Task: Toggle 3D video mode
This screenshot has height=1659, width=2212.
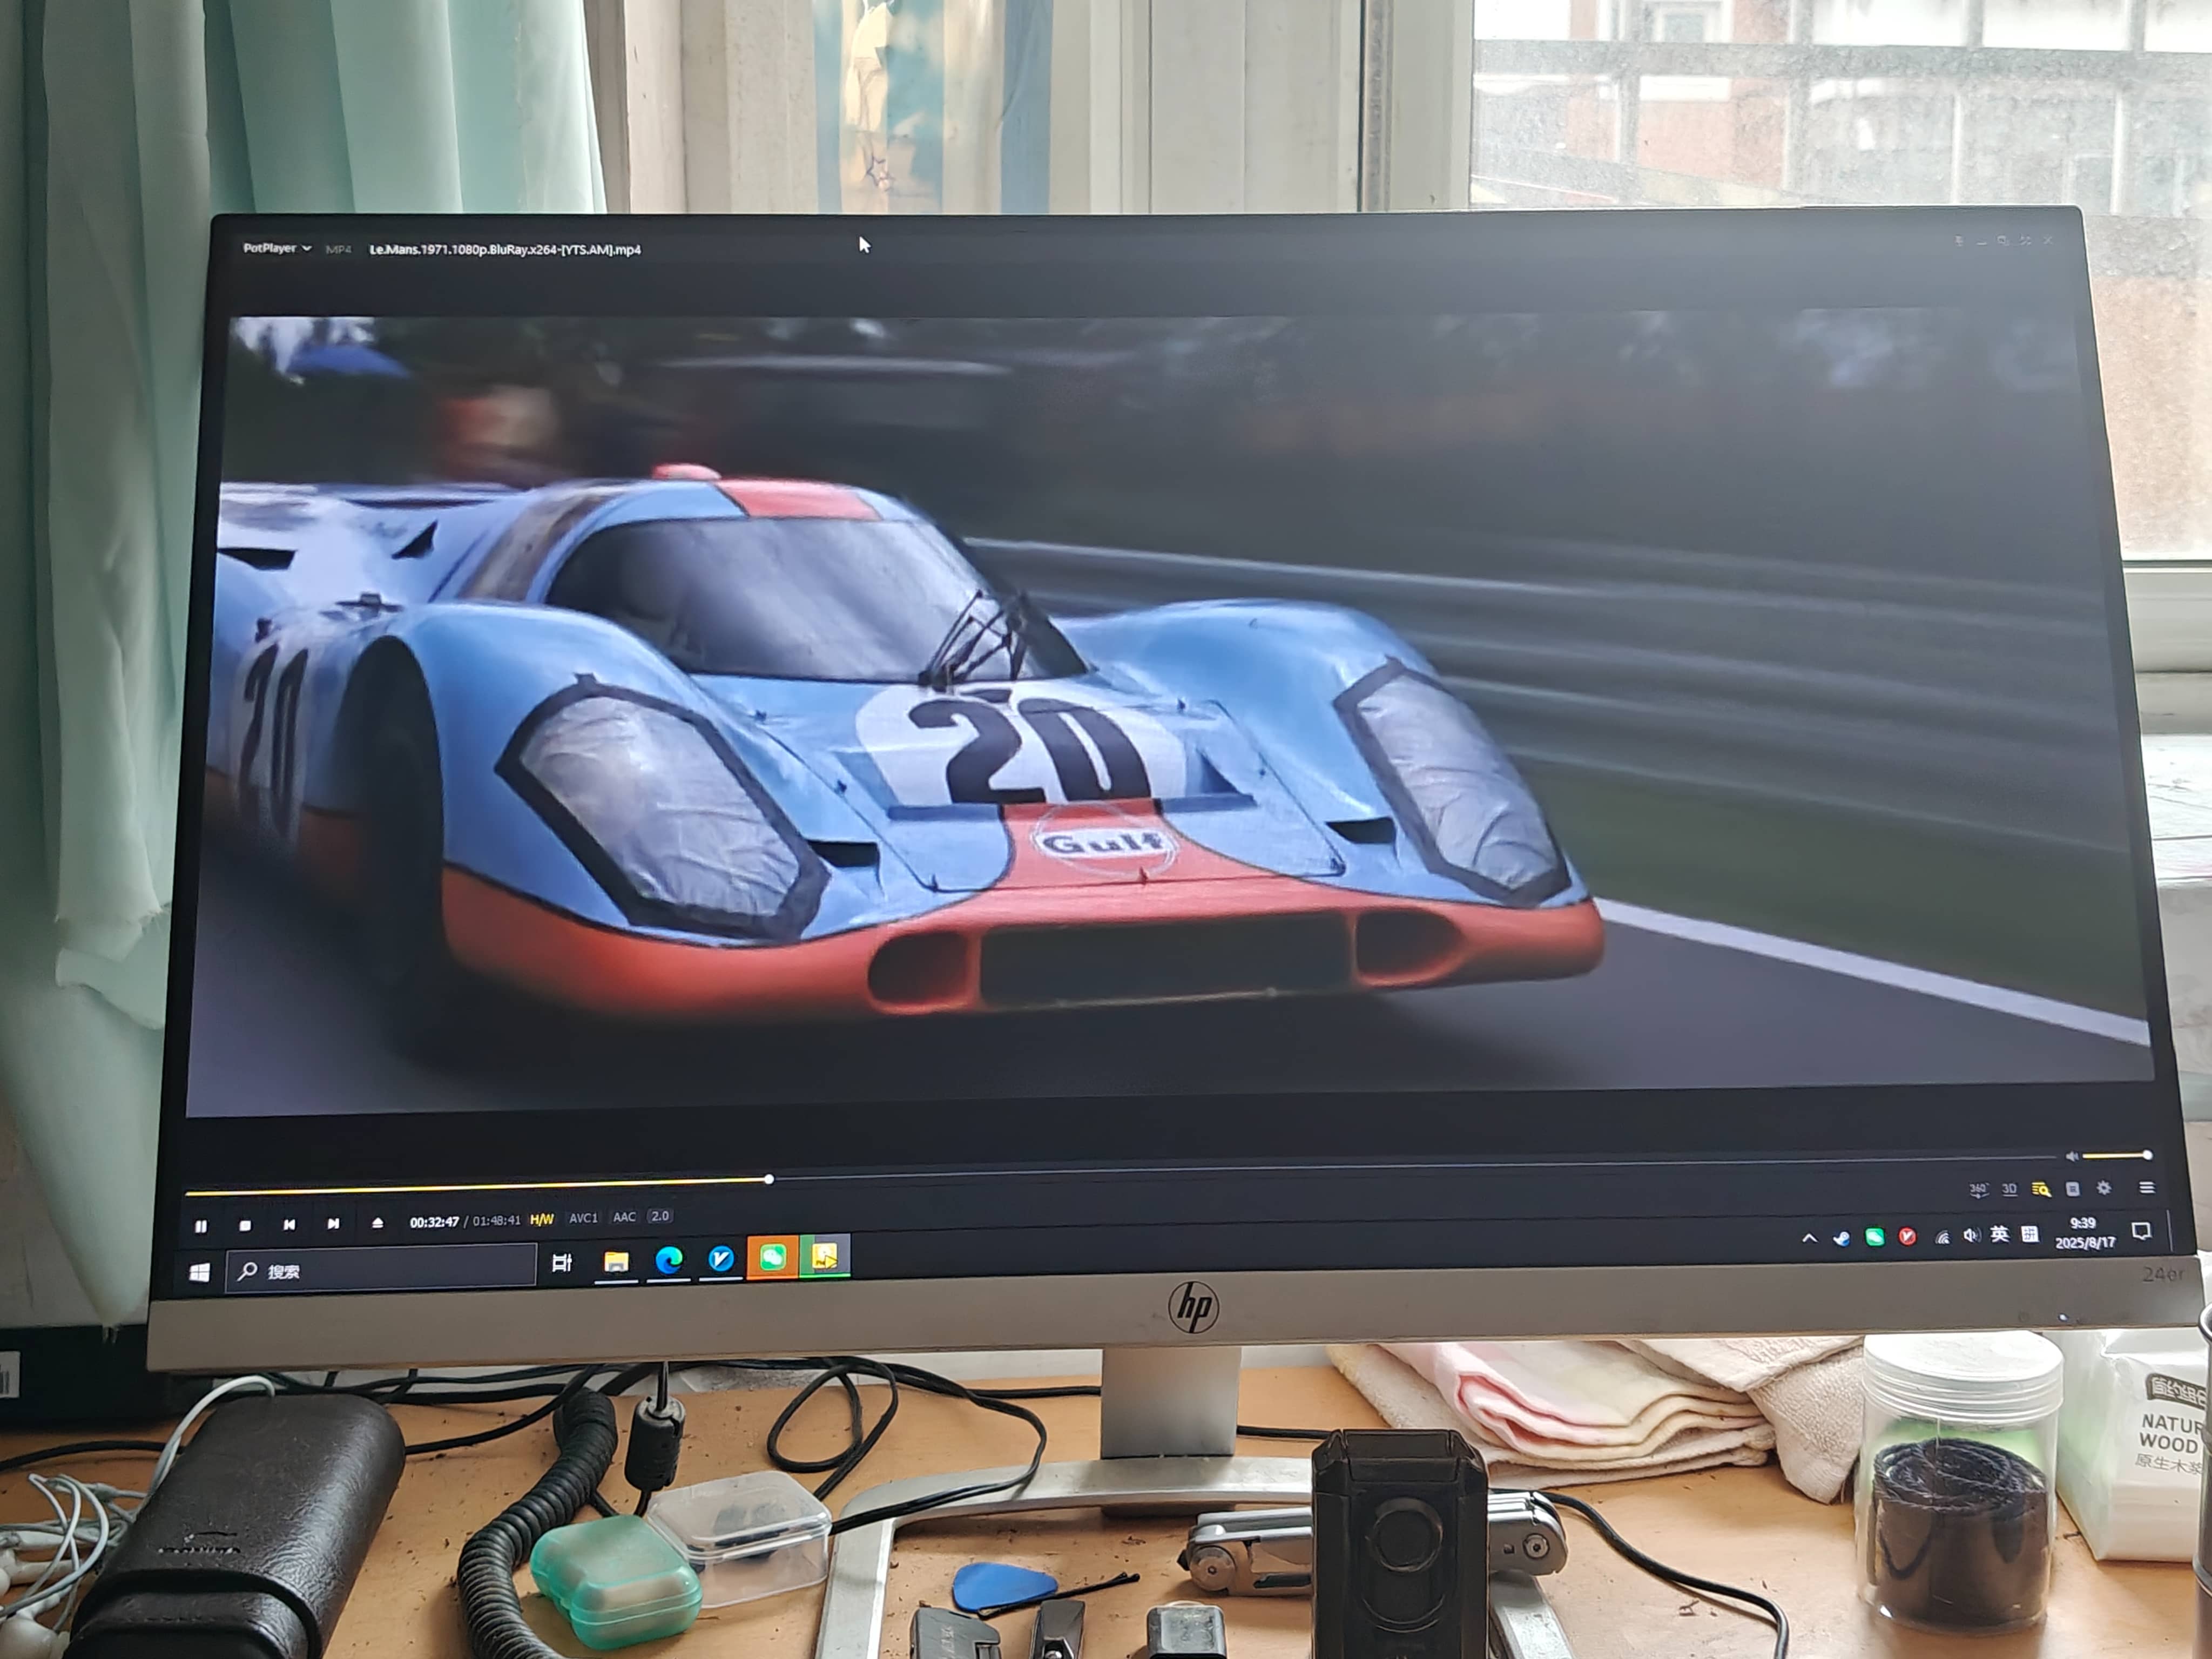Action: (2009, 1189)
